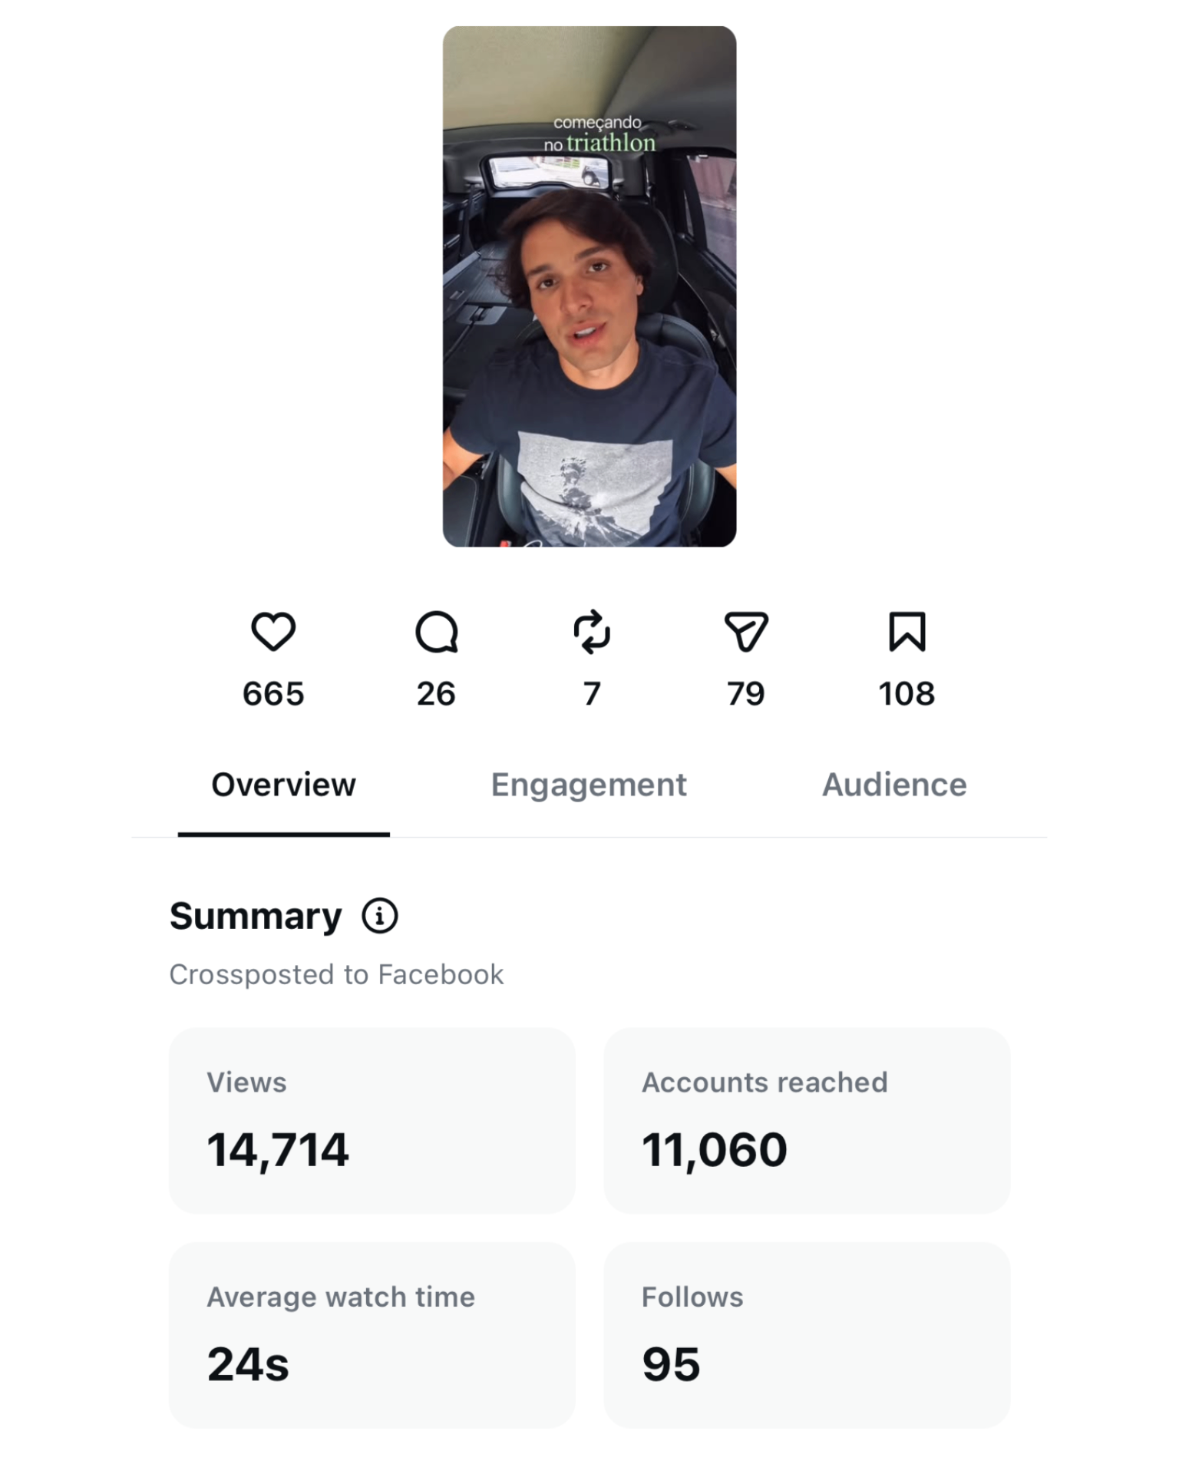Click the 665 likes count

(273, 694)
